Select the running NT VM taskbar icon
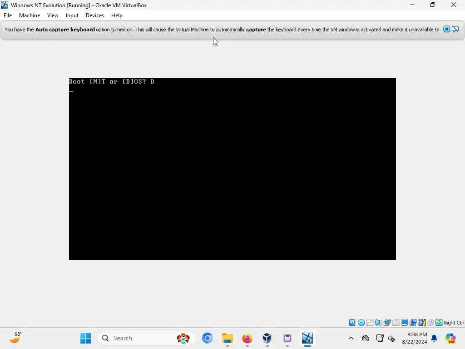Viewport: 465px width, 349px height. pyautogui.click(x=307, y=338)
